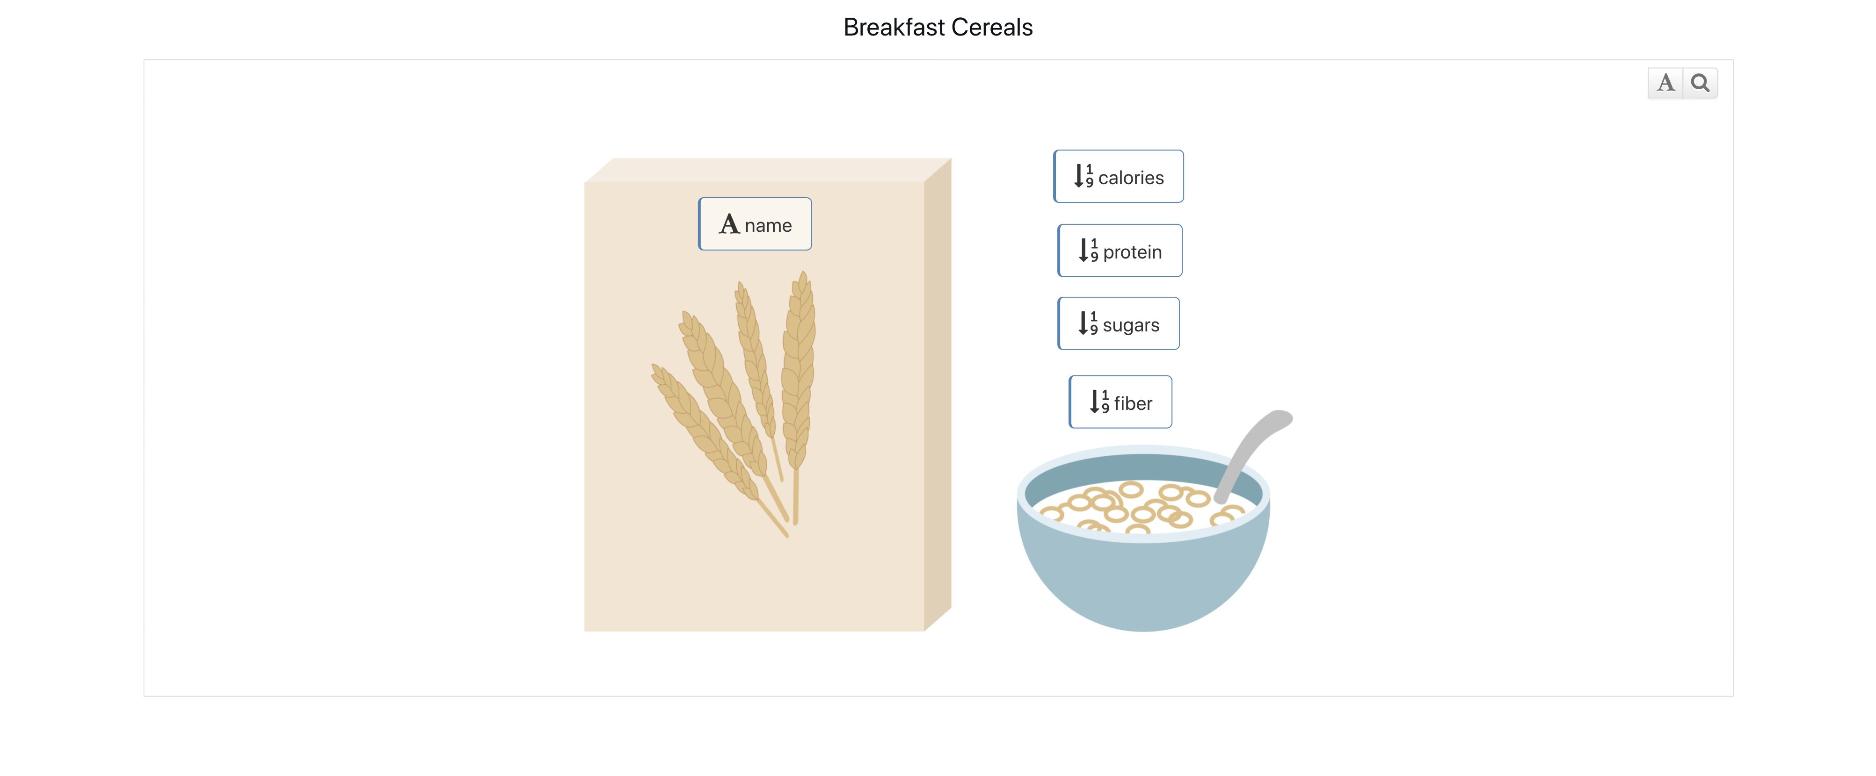Open the magnifier search tool
The image size is (1876, 776).
pos(1701,83)
